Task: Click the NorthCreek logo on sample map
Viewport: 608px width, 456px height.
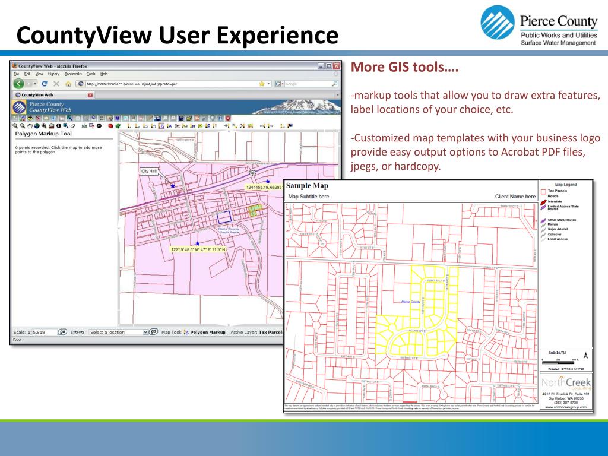Action: (x=566, y=383)
